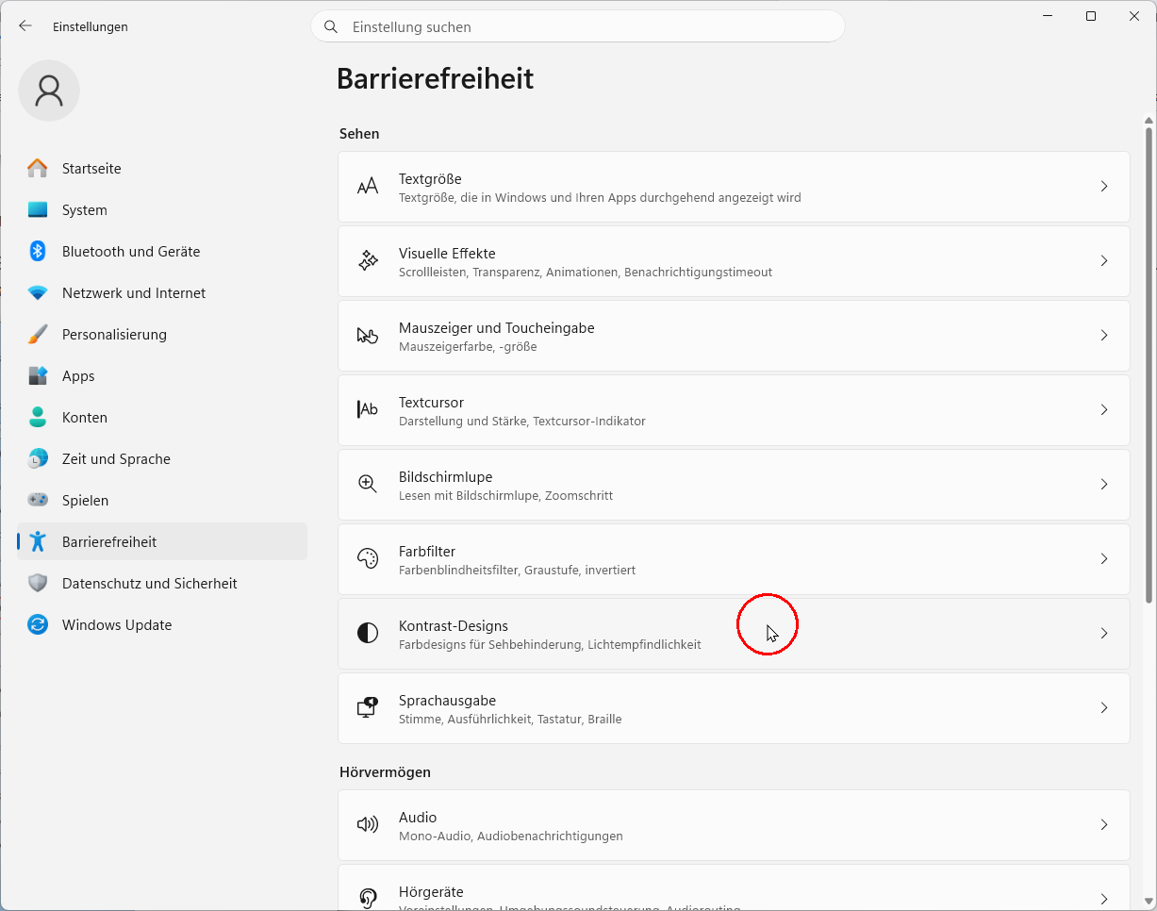The image size is (1157, 911).
Task: Click the Textgröße AA icon
Action: [368, 187]
